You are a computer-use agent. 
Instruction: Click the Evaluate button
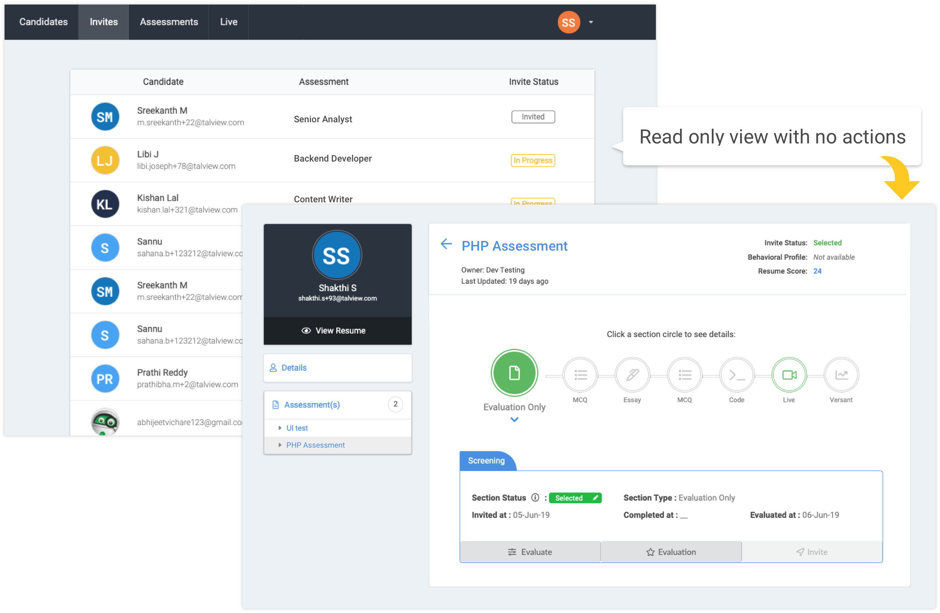tap(530, 552)
